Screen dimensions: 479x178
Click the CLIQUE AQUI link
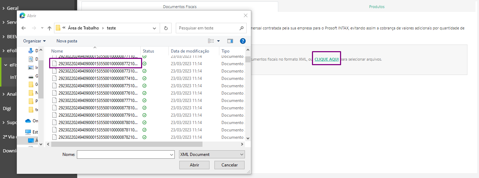(327, 59)
